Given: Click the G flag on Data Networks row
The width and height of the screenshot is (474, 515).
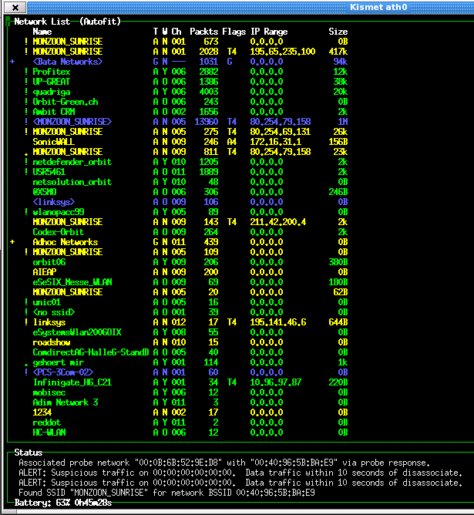Looking at the screenshot, I should pos(230,62).
